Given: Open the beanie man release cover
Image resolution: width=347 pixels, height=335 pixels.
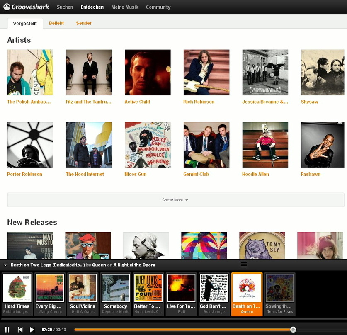Looking at the screenshot, I should (146, 245).
